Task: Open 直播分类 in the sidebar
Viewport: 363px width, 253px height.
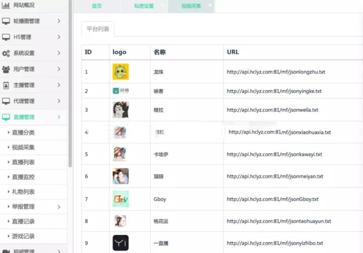Action: [23, 133]
